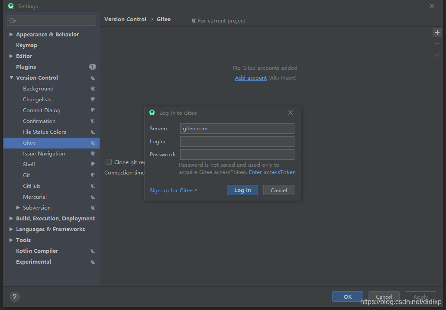Click project-level icon next to GitHub

point(93,186)
